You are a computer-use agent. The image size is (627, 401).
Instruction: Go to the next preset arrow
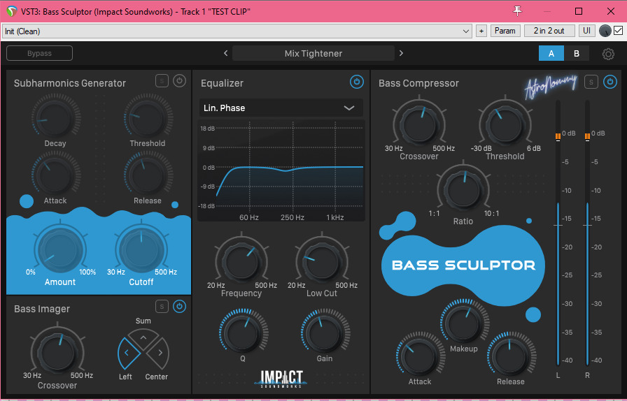click(x=401, y=53)
